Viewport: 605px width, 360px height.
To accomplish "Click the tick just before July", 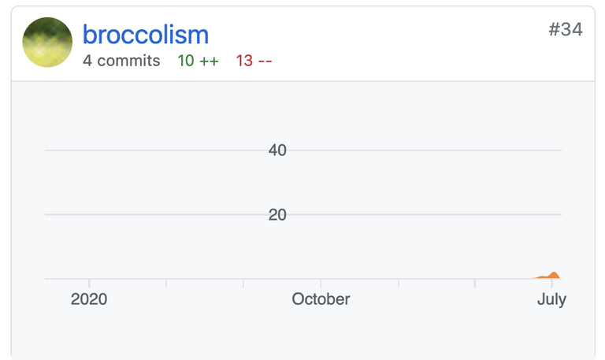I will pyautogui.click(x=475, y=284).
